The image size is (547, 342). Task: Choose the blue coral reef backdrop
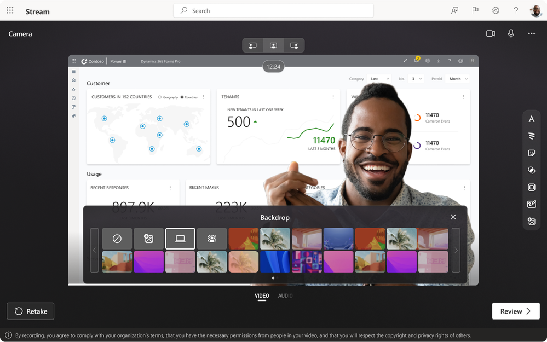pos(338,239)
